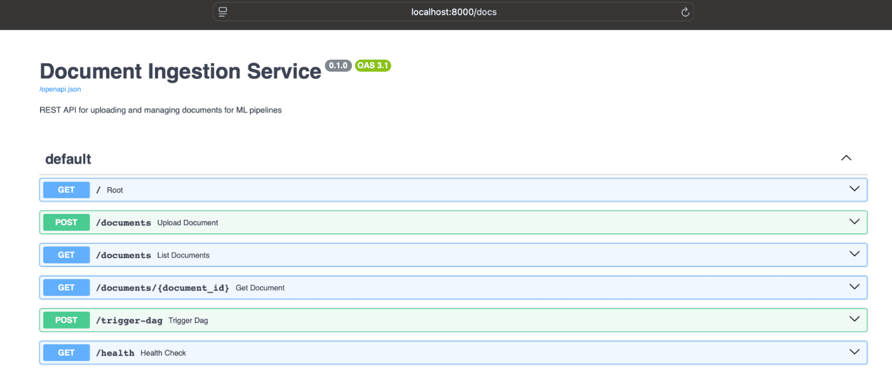
Task: Expand the List Documents endpoint chevron
Action: coord(854,254)
